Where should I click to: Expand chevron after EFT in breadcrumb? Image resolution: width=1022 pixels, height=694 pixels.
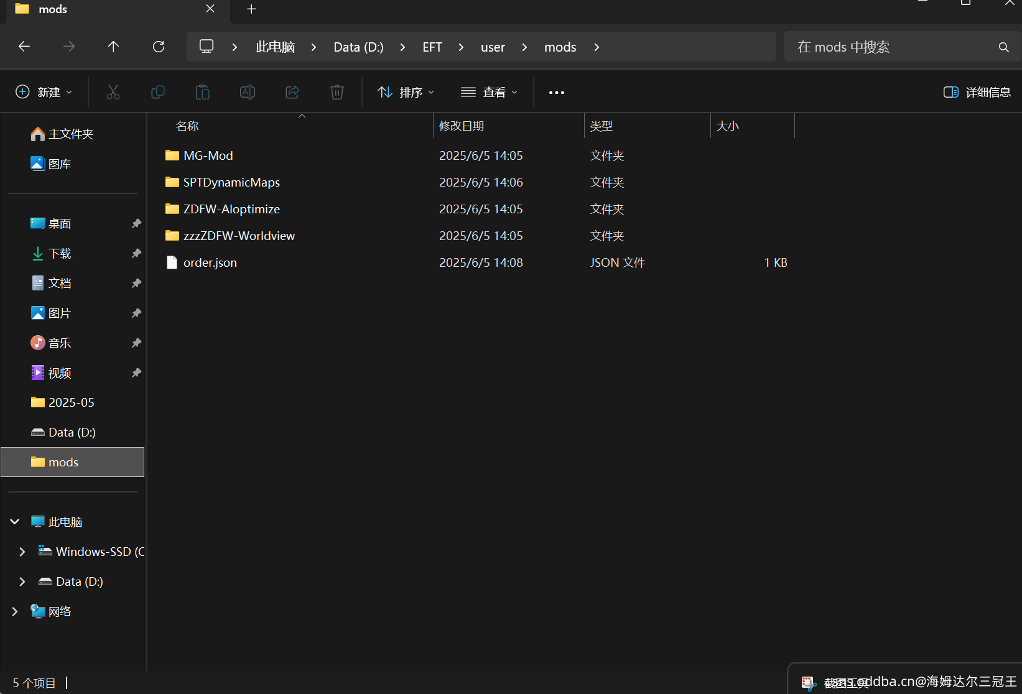tap(461, 47)
